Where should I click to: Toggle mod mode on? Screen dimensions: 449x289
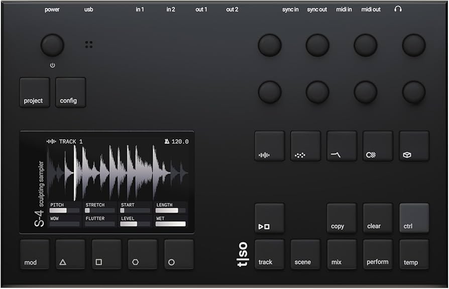[34, 254]
